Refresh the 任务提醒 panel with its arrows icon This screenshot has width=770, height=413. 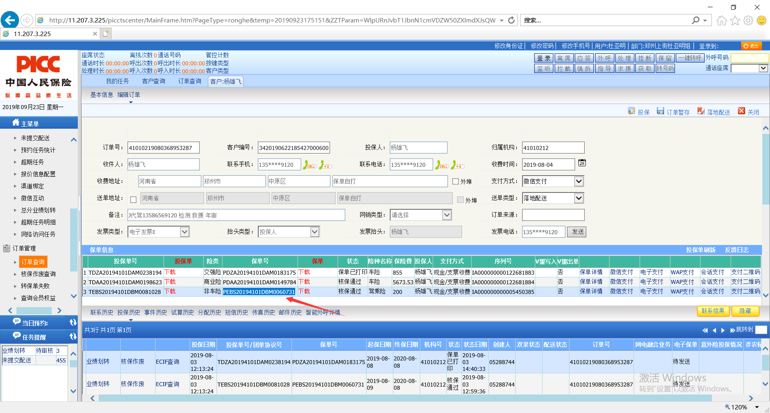(x=73, y=337)
